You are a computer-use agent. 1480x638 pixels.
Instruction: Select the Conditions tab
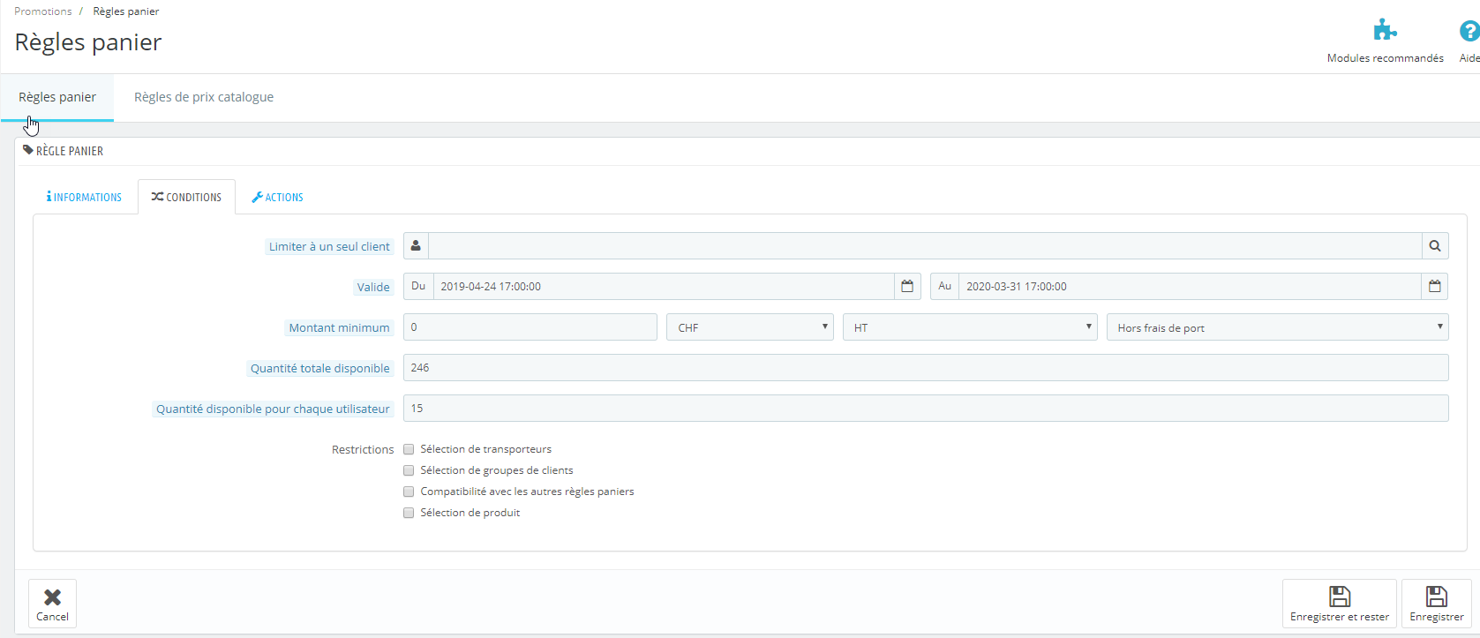(186, 197)
